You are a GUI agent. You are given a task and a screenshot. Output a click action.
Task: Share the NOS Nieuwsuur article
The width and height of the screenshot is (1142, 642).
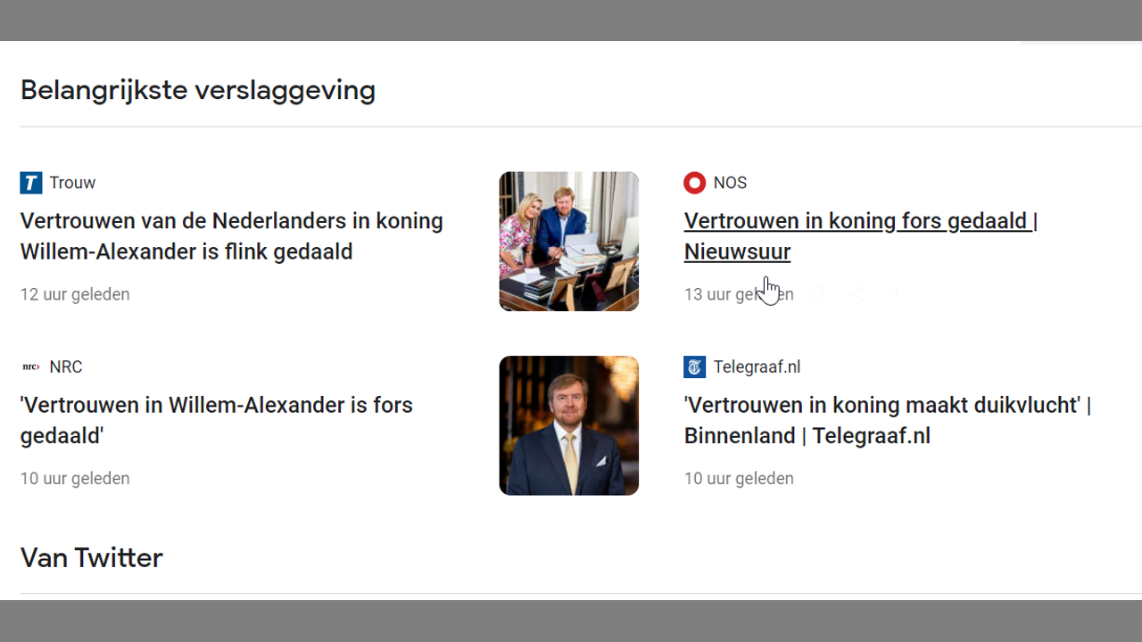(856, 293)
